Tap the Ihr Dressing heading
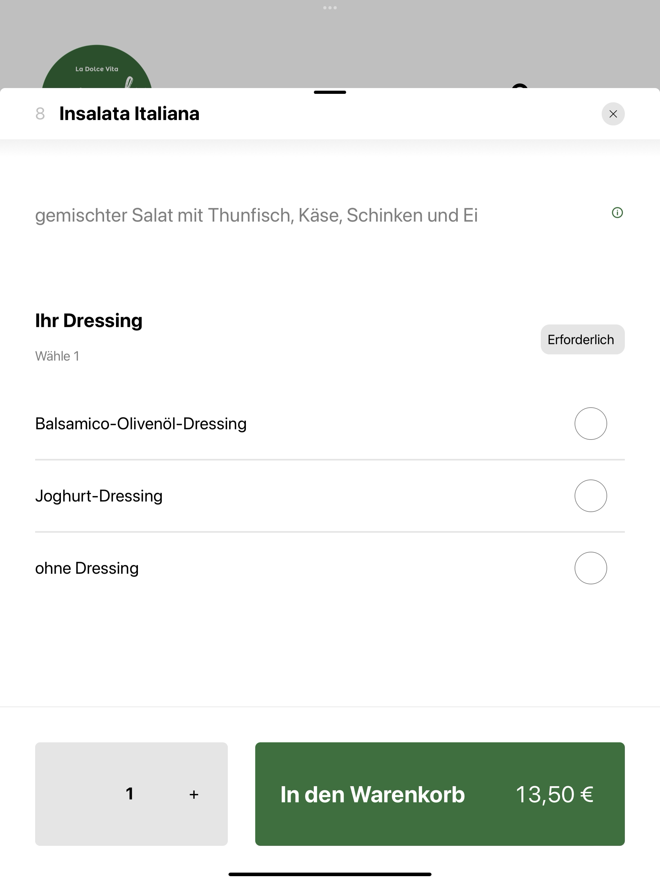 coord(89,321)
